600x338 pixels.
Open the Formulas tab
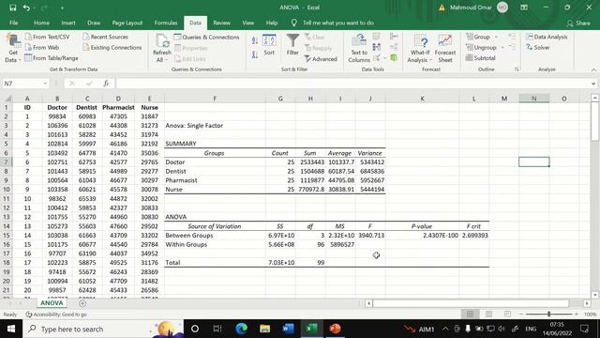(166, 23)
